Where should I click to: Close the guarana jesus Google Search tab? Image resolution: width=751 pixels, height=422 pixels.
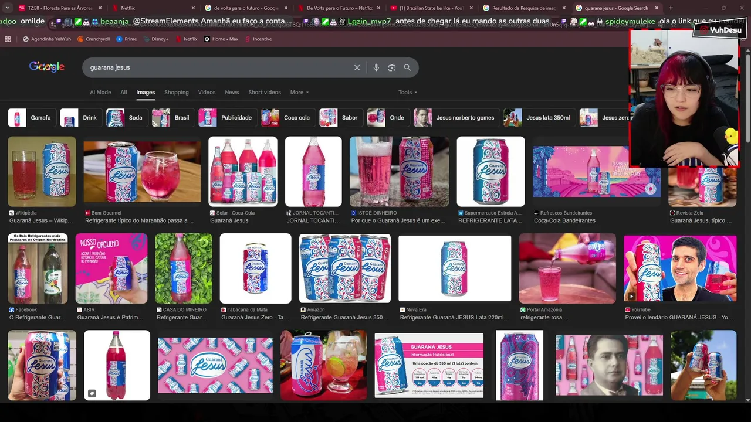pos(657,8)
